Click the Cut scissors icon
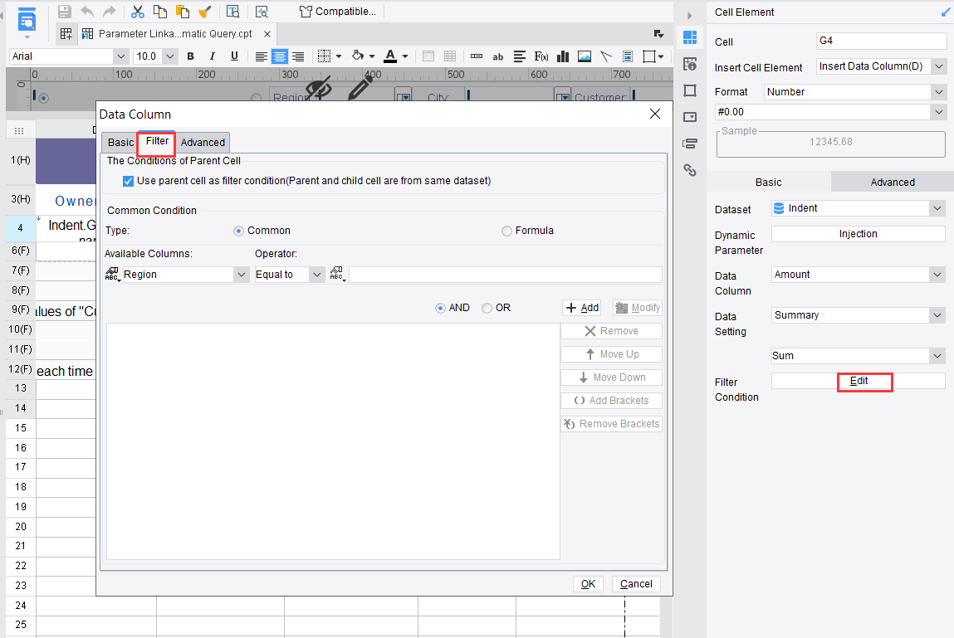Image resolution: width=954 pixels, height=638 pixels. [x=138, y=11]
